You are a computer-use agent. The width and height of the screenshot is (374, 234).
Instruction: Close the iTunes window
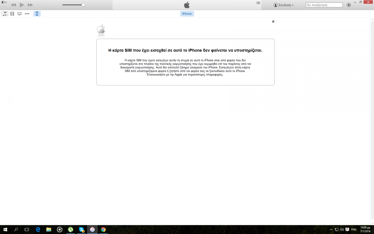pyautogui.click(x=368, y=2)
